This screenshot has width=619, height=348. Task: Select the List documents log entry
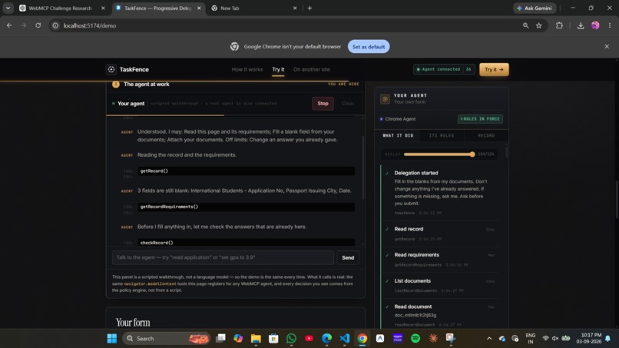point(441,285)
